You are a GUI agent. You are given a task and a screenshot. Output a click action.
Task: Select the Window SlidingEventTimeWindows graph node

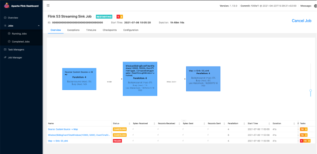pyautogui.click(x=140, y=79)
